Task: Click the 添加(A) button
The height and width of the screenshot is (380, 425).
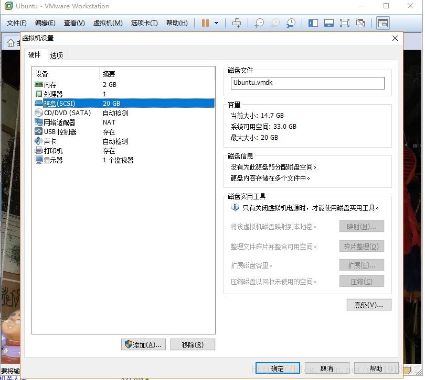Action: 143,344
